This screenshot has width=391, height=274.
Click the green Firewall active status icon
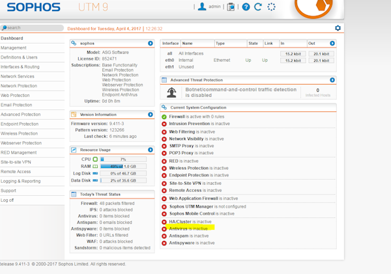coord(164,116)
